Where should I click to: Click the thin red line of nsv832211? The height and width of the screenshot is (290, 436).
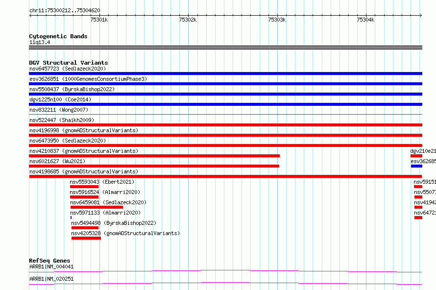[225, 114]
